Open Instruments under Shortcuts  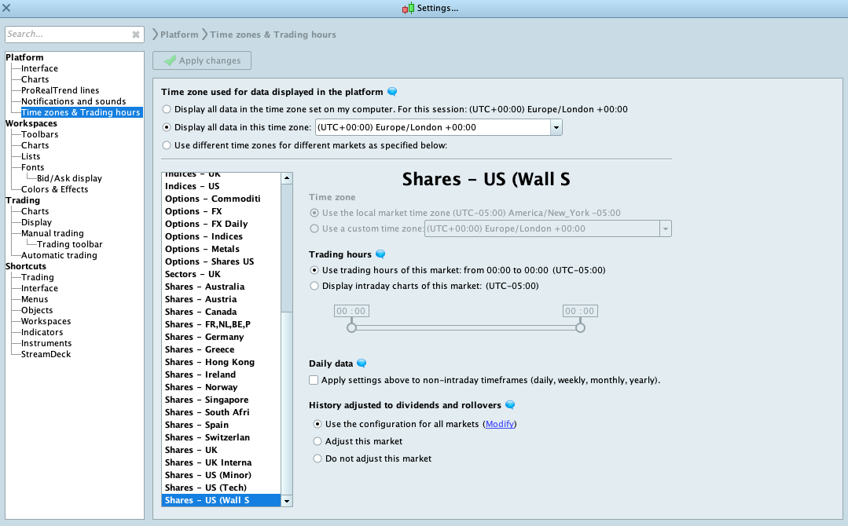pyautogui.click(x=46, y=343)
